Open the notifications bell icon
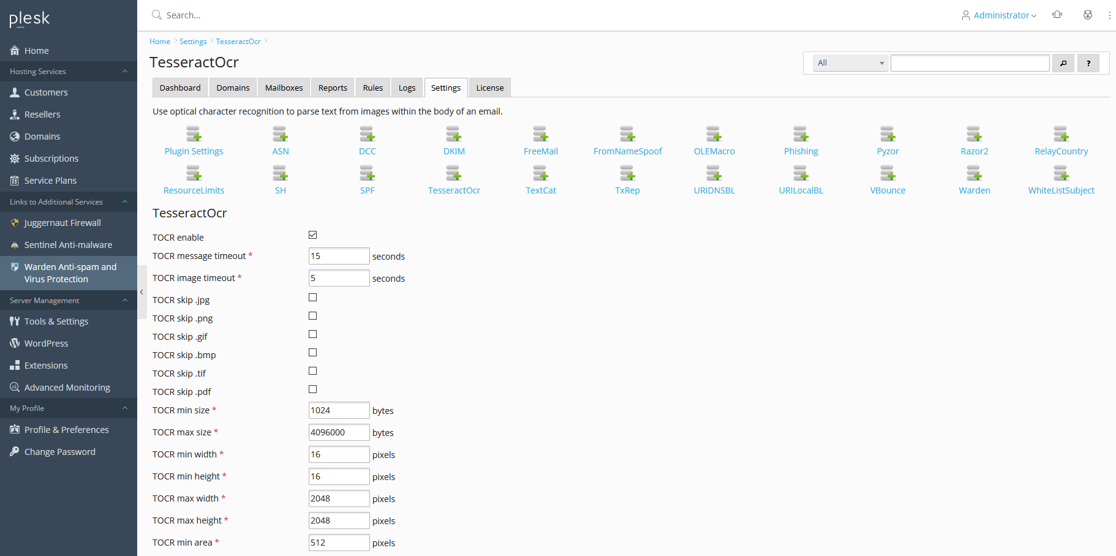Image resolution: width=1116 pixels, height=556 pixels. [x=1057, y=15]
